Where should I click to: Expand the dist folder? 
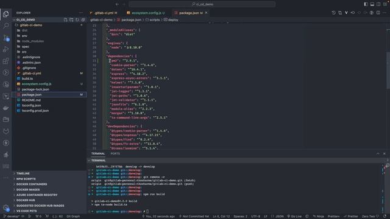point(49,30)
